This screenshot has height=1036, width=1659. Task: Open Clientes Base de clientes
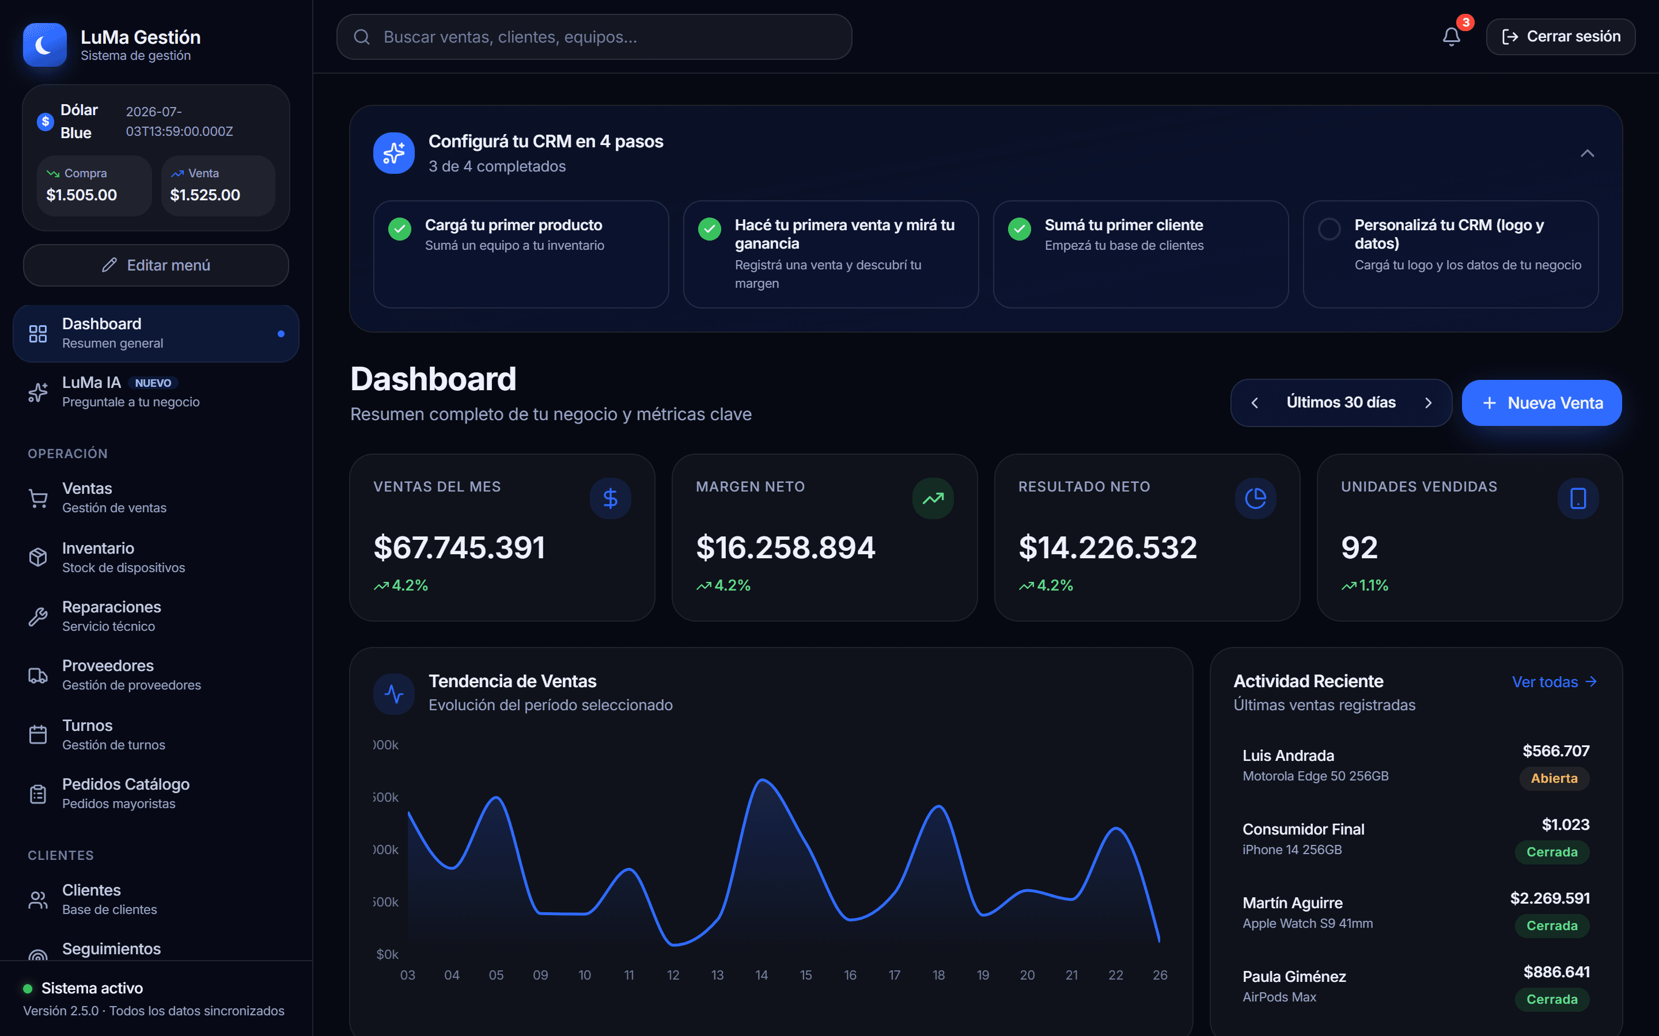(x=156, y=900)
